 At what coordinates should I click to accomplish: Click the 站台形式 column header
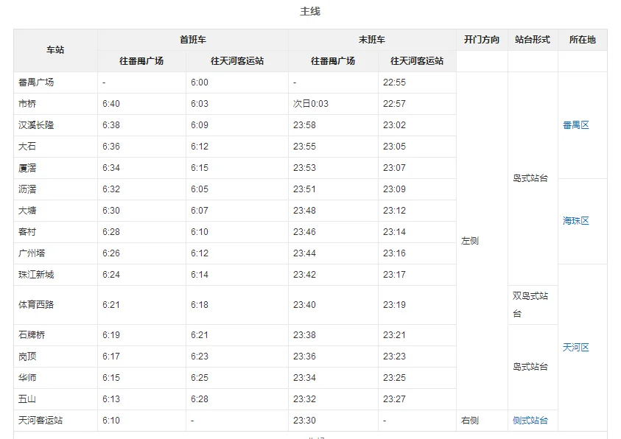pos(531,41)
